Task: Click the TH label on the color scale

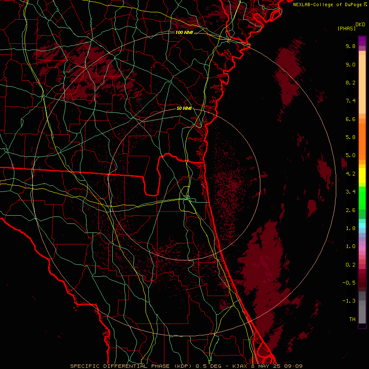Action: [352, 319]
